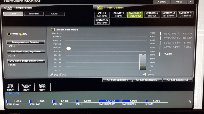
Task: Select the MOS temperature tab
Action: point(54,14)
